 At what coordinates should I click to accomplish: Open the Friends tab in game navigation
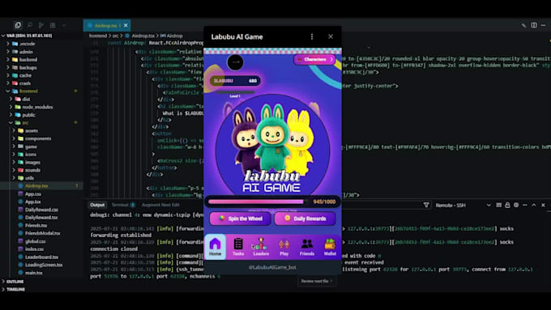(307, 247)
